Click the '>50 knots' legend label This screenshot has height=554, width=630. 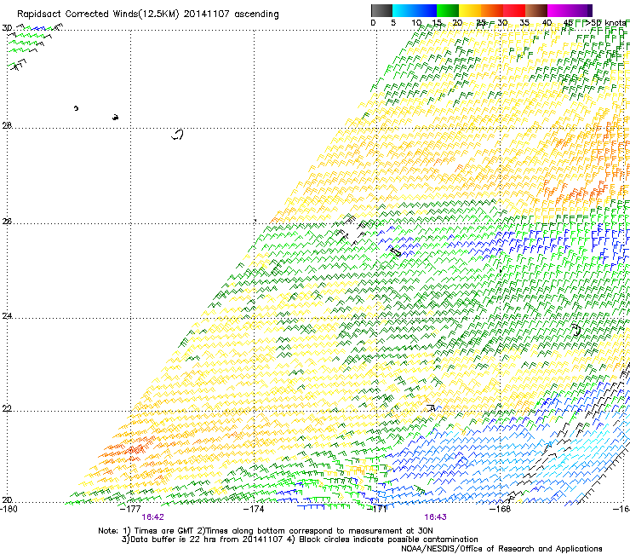pyautogui.click(x=606, y=23)
